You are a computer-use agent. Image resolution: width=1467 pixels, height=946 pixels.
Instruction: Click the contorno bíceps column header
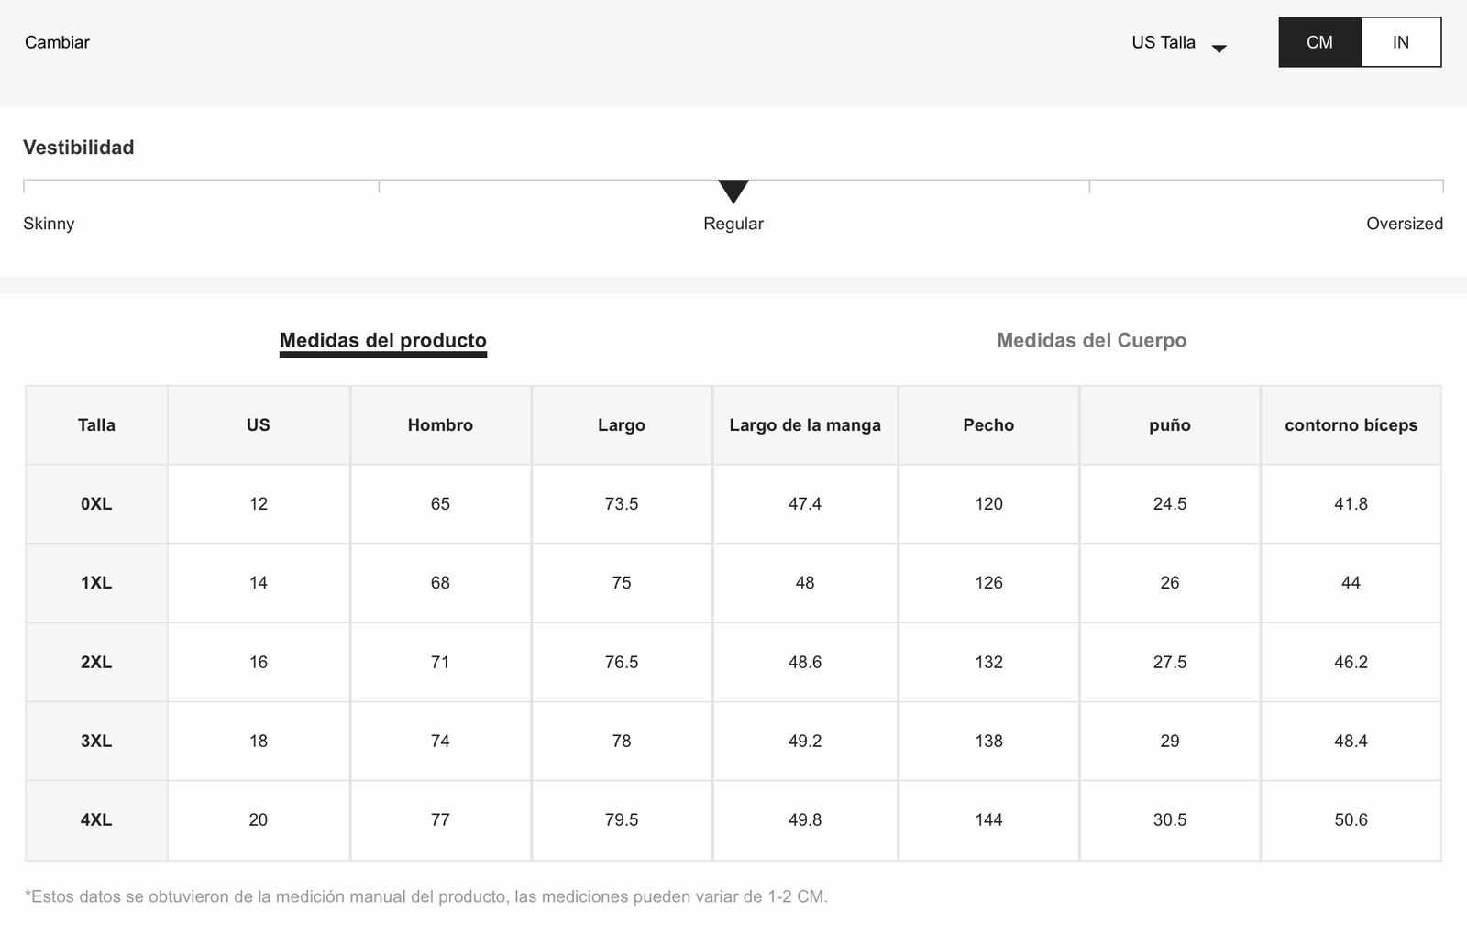tap(1351, 424)
